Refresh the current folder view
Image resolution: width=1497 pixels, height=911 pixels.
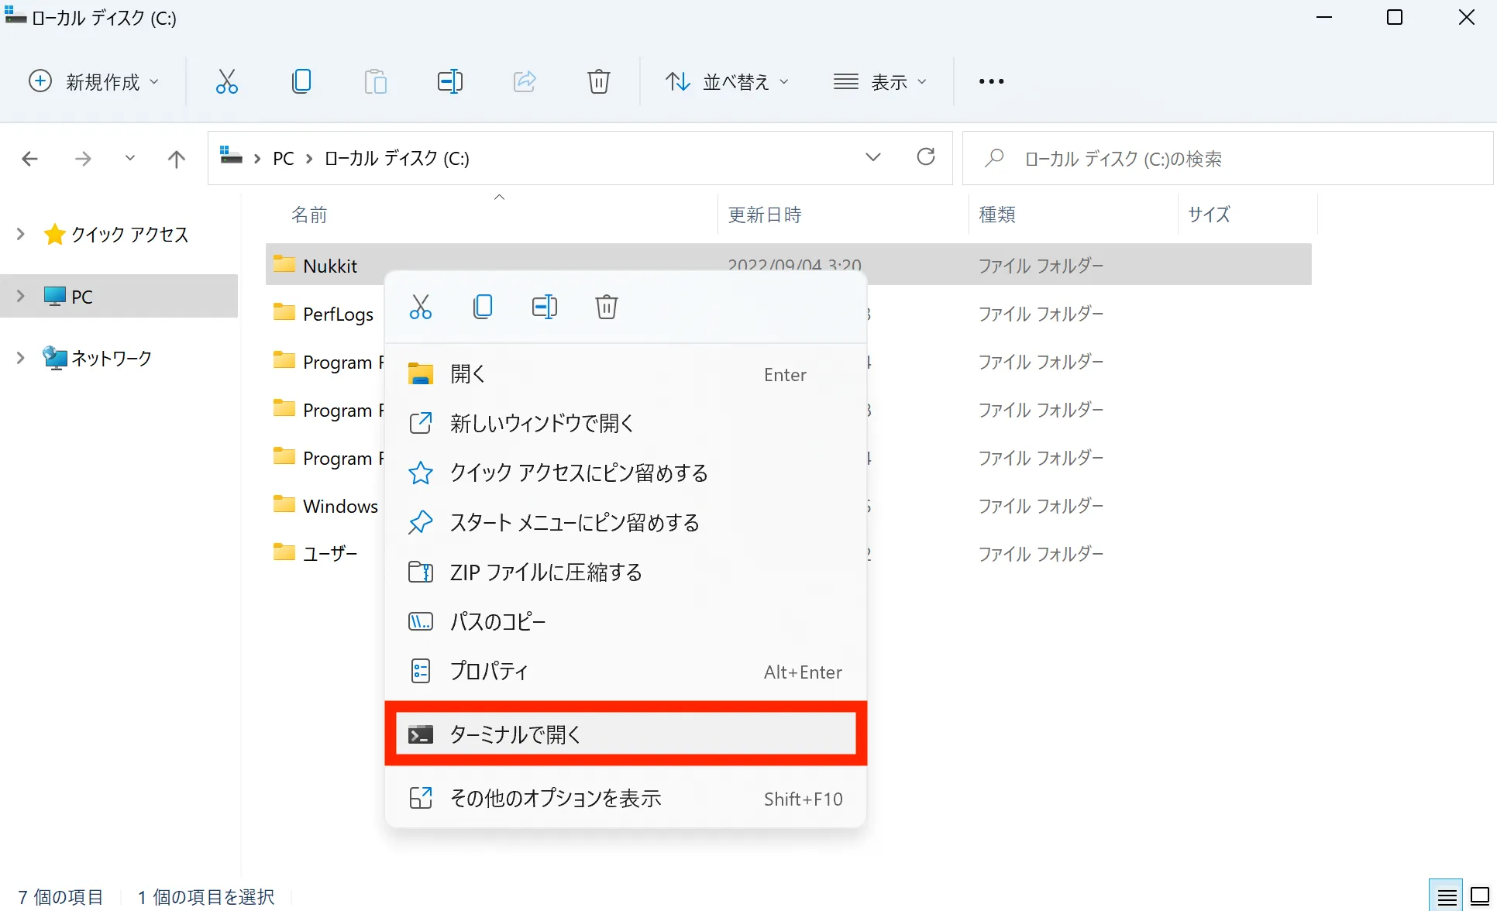point(926,157)
